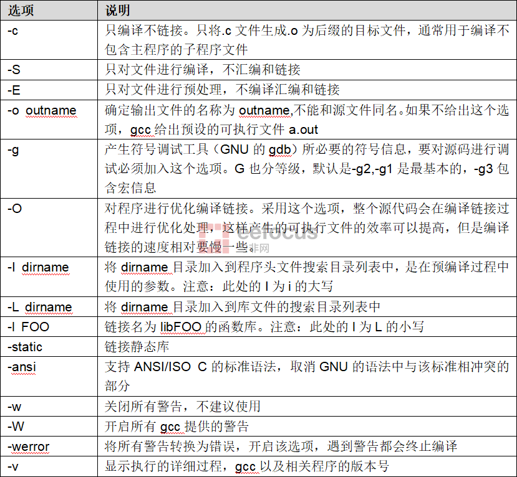The image size is (517, 477).
Task: Click description starting 确定输出文件的名称
Action: (307, 120)
